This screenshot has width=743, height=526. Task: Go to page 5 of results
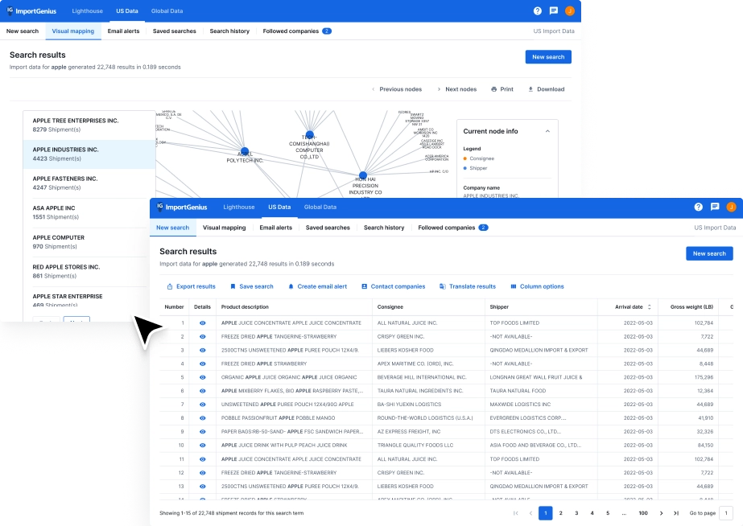[608, 513]
